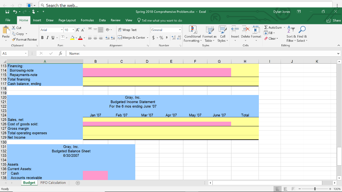Apply align left to cell text

click(x=90, y=38)
